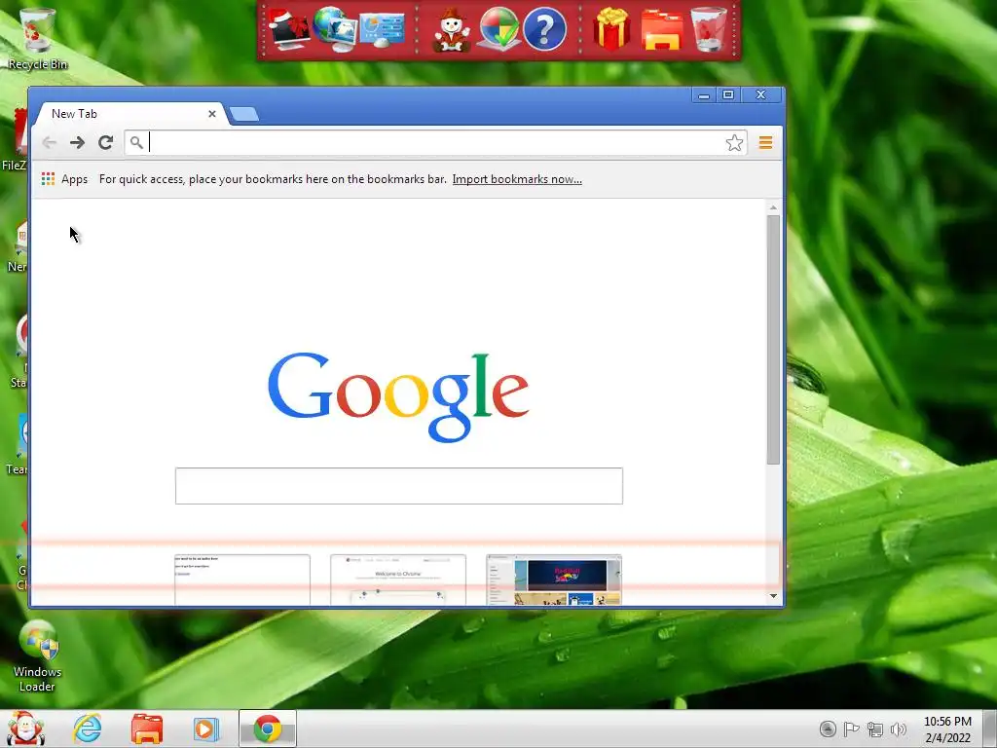Focus the address bar field
Viewport: 997px width, 748px height.
pos(436,142)
